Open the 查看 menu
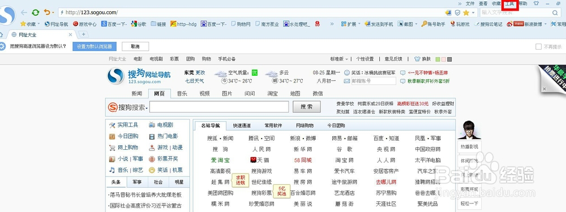The width and height of the screenshot is (566, 212). [483, 3]
